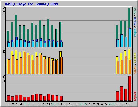Click the green day 12 axis label
Screen dimensions: 138x107
53,104
